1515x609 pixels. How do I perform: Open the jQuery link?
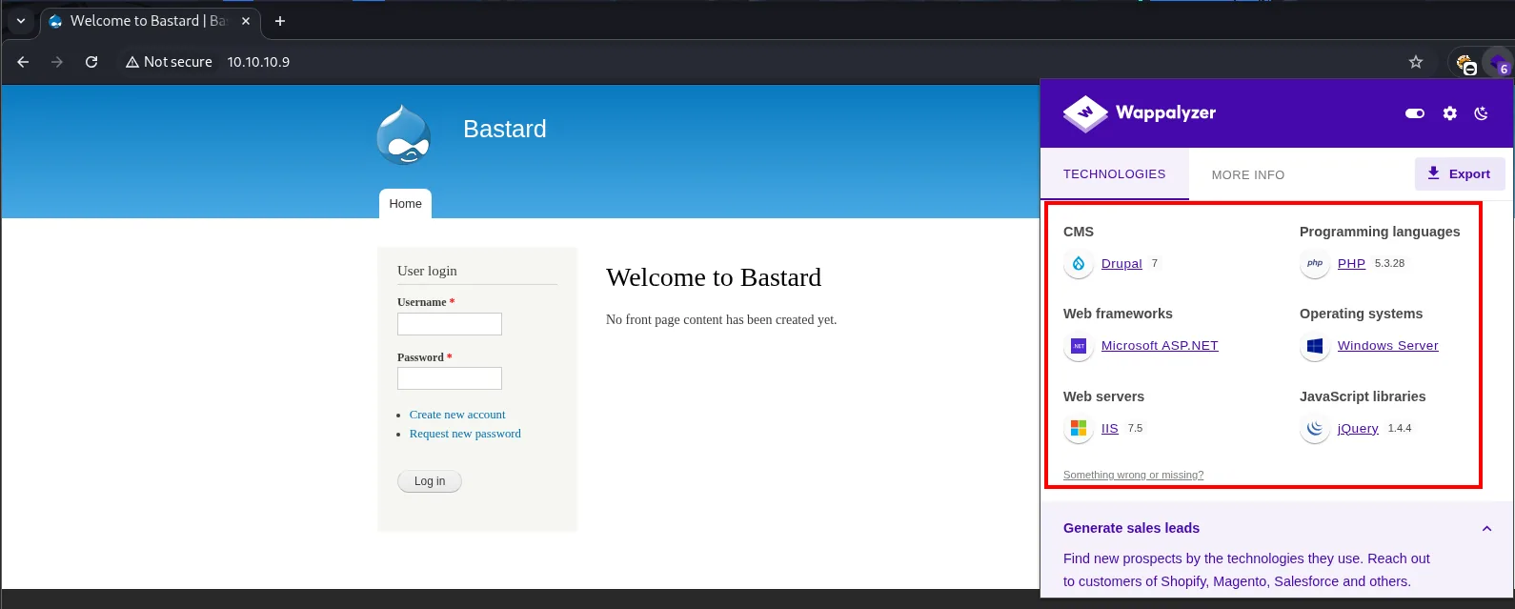[1358, 429]
